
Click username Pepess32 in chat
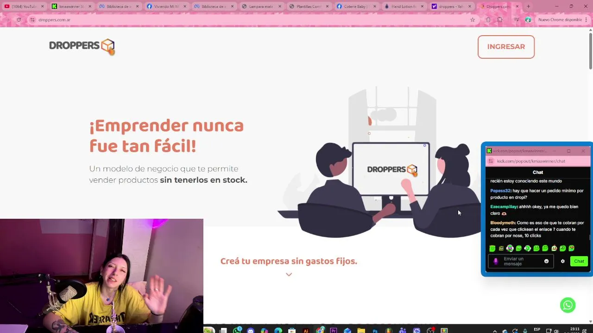[x=500, y=191]
